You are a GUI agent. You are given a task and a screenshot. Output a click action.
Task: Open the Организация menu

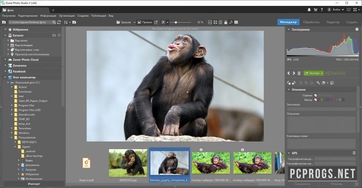67,16
